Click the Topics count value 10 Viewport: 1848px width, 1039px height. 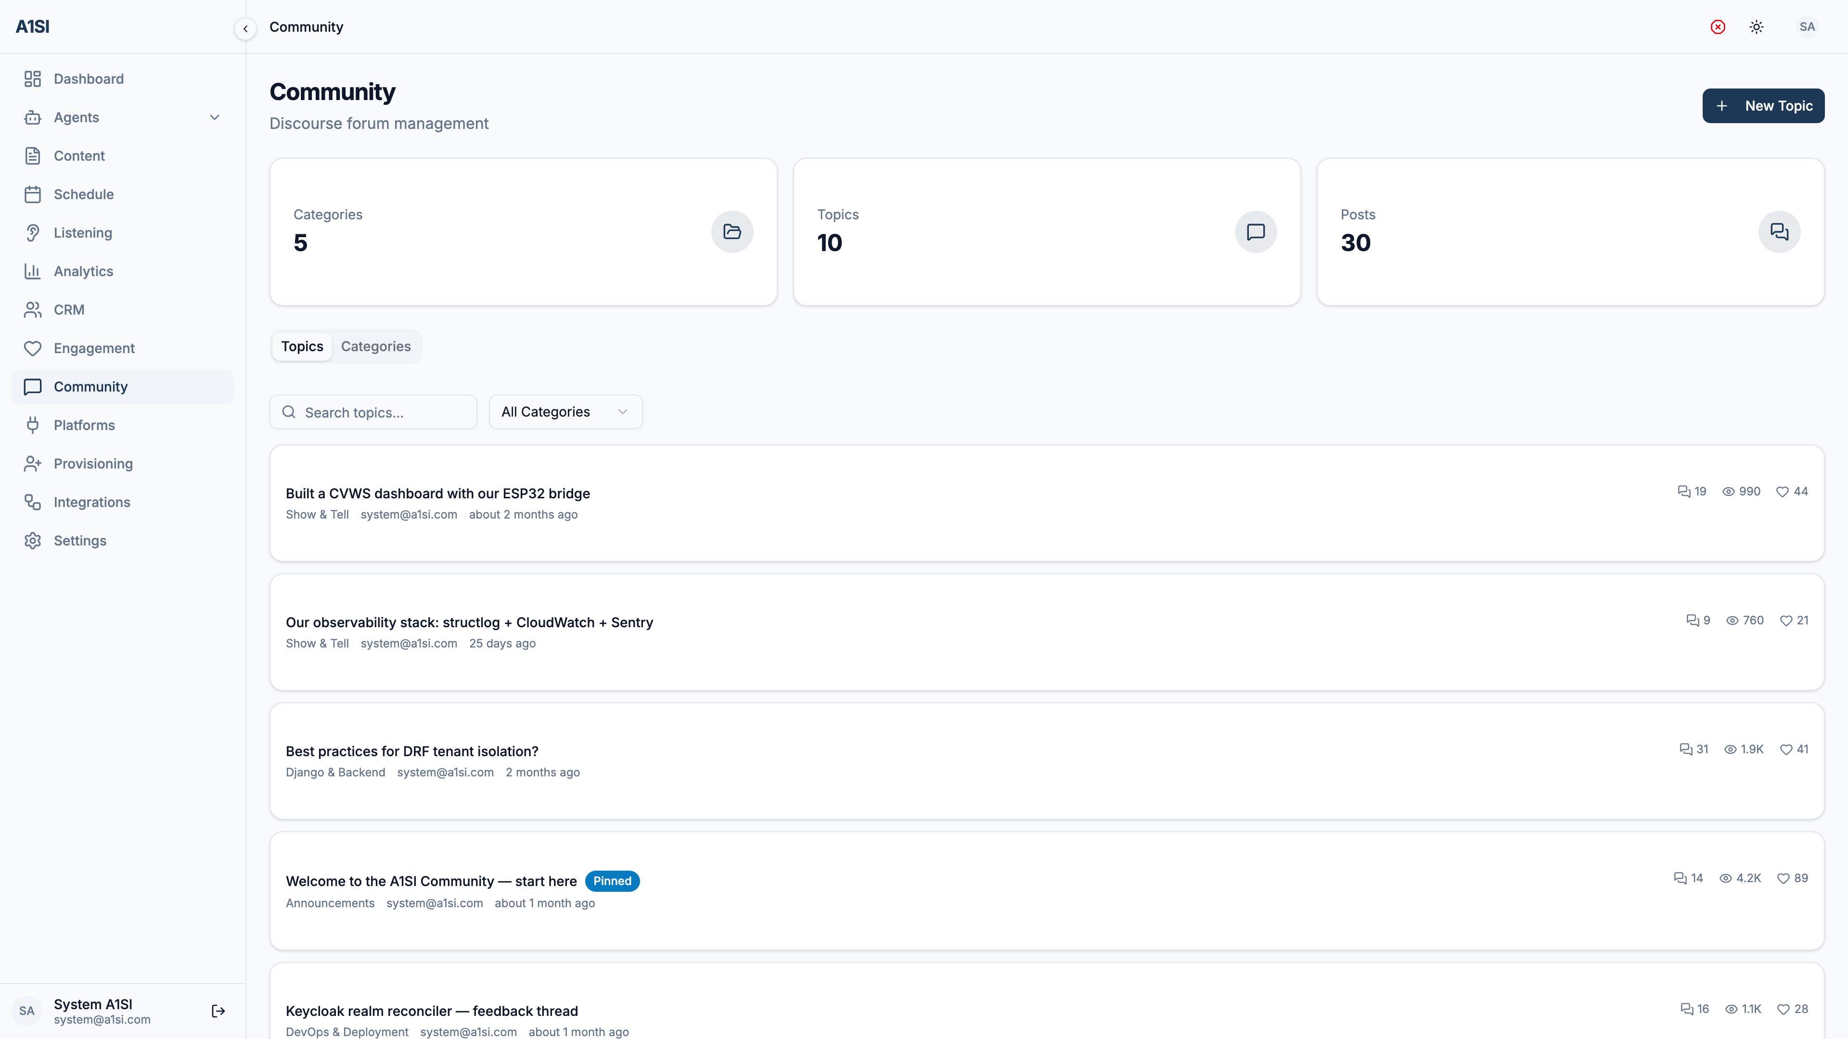tap(829, 242)
